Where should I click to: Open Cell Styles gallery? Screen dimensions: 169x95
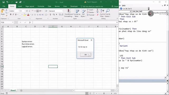point(83,13)
